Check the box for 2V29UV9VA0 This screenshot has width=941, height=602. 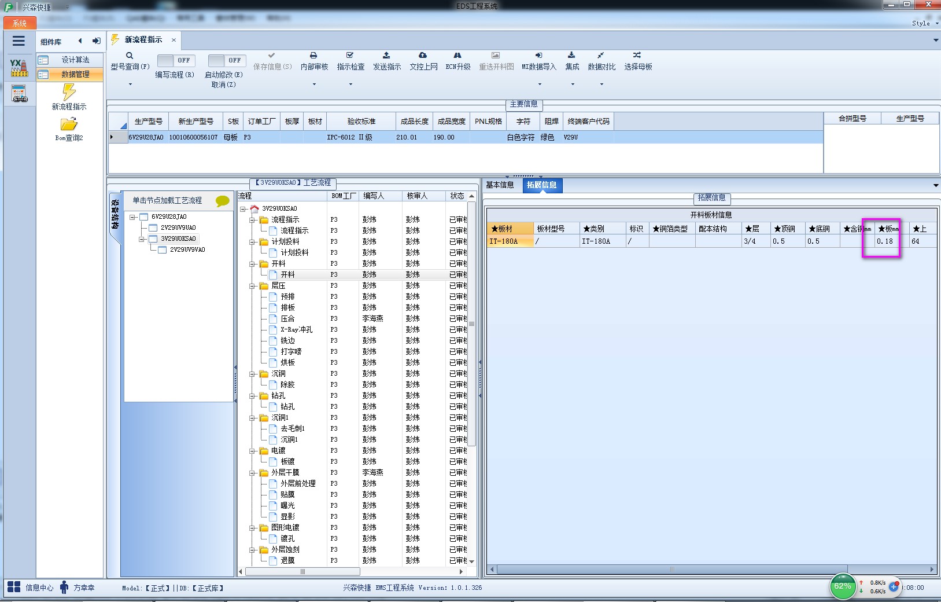point(163,249)
